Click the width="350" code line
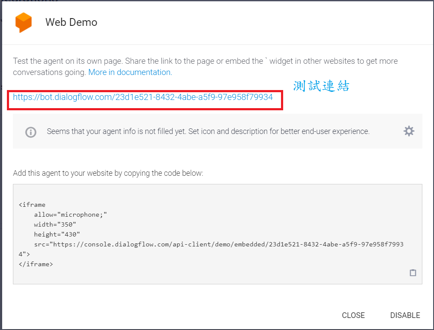The image size is (434, 330). 55,224
